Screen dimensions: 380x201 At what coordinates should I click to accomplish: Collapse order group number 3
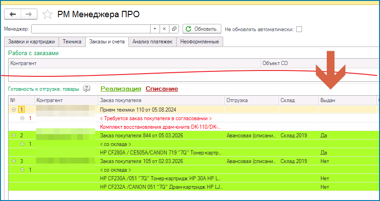click(x=14, y=161)
